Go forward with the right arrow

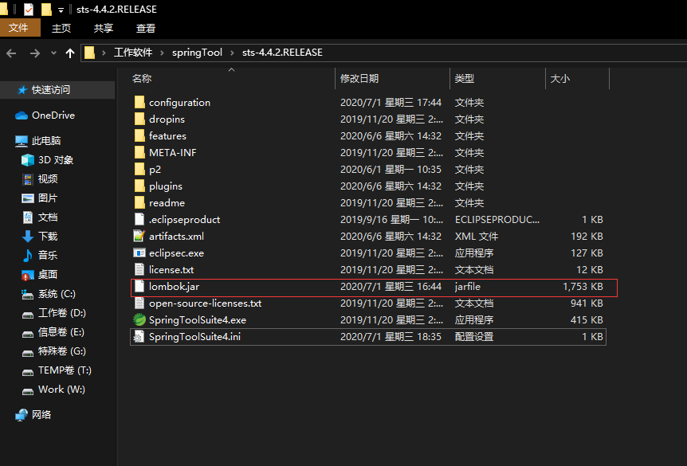(x=34, y=53)
